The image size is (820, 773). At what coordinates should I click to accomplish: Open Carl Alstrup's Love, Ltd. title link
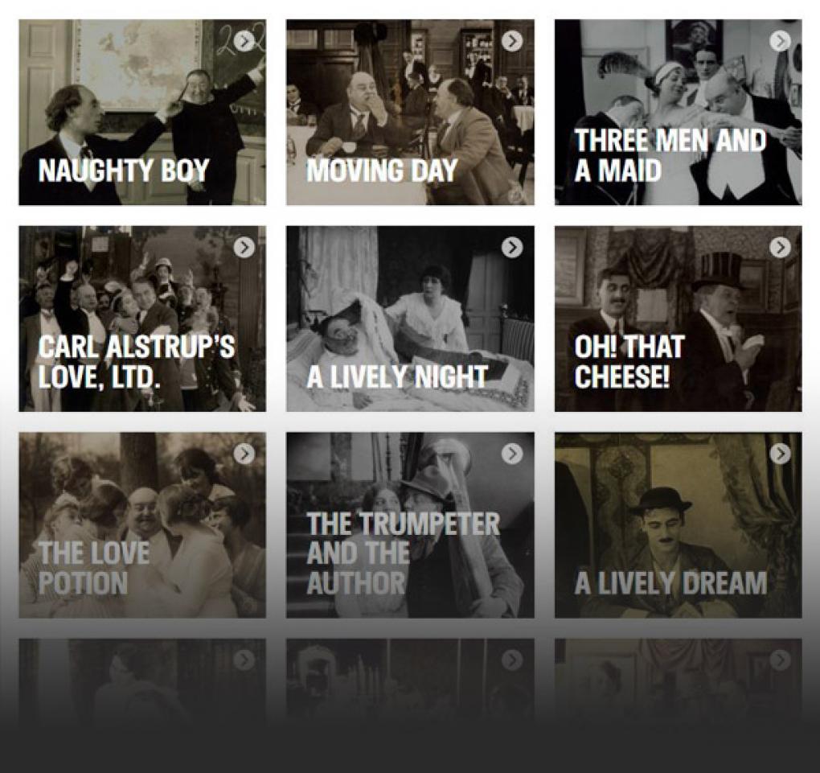point(137,362)
